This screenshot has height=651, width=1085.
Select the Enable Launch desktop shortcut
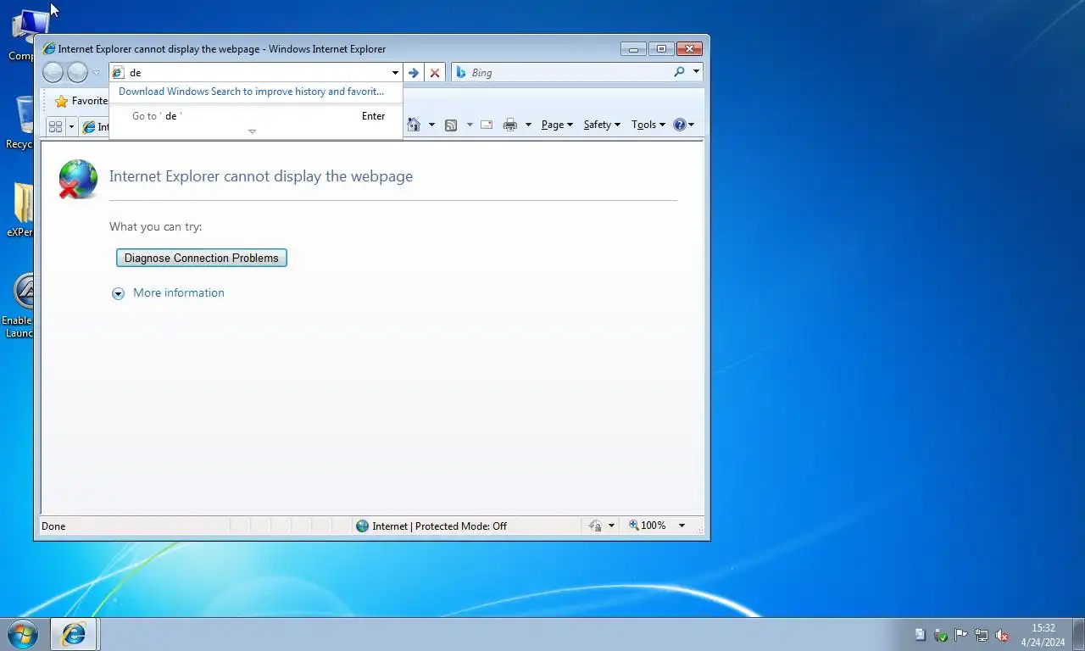tap(19, 306)
